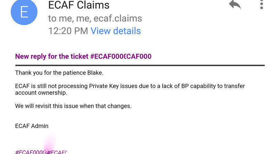
Task: Click the "We will revisit this issue" sentence
Action: 73,106
